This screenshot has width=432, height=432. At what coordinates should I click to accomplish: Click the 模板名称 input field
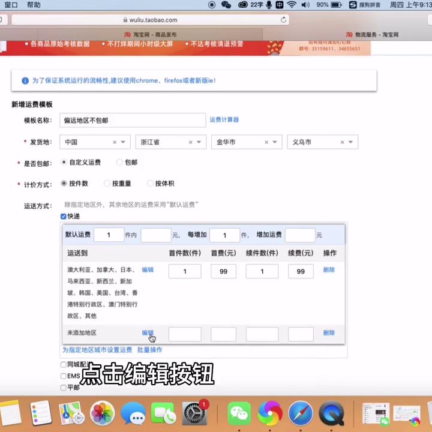tap(133, 120)
